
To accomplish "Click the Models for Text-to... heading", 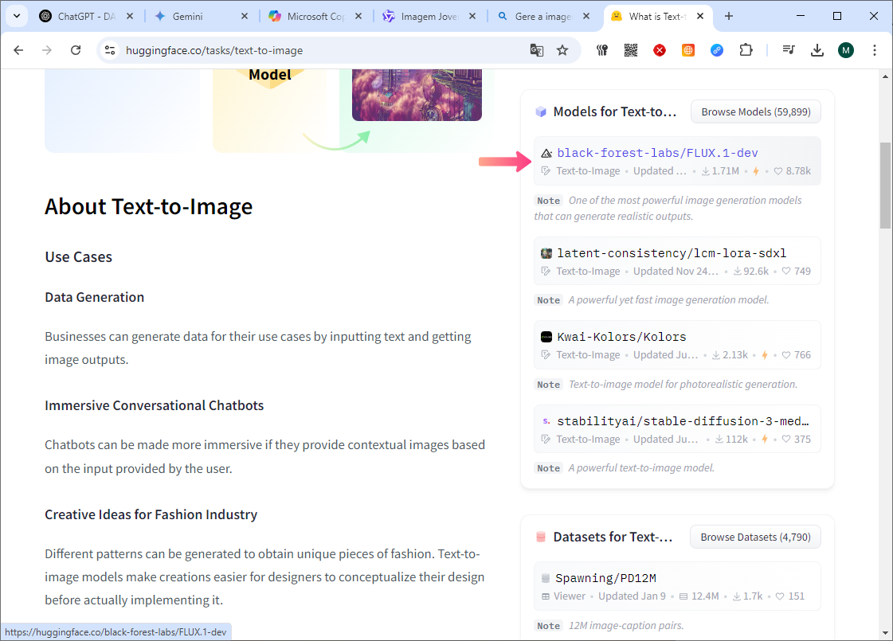I will [615, 111].
